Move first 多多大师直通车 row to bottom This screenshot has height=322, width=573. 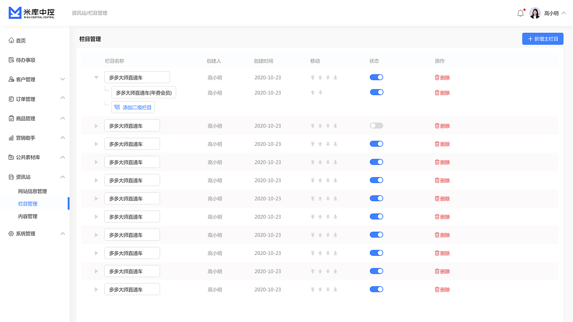coord(335,78)
